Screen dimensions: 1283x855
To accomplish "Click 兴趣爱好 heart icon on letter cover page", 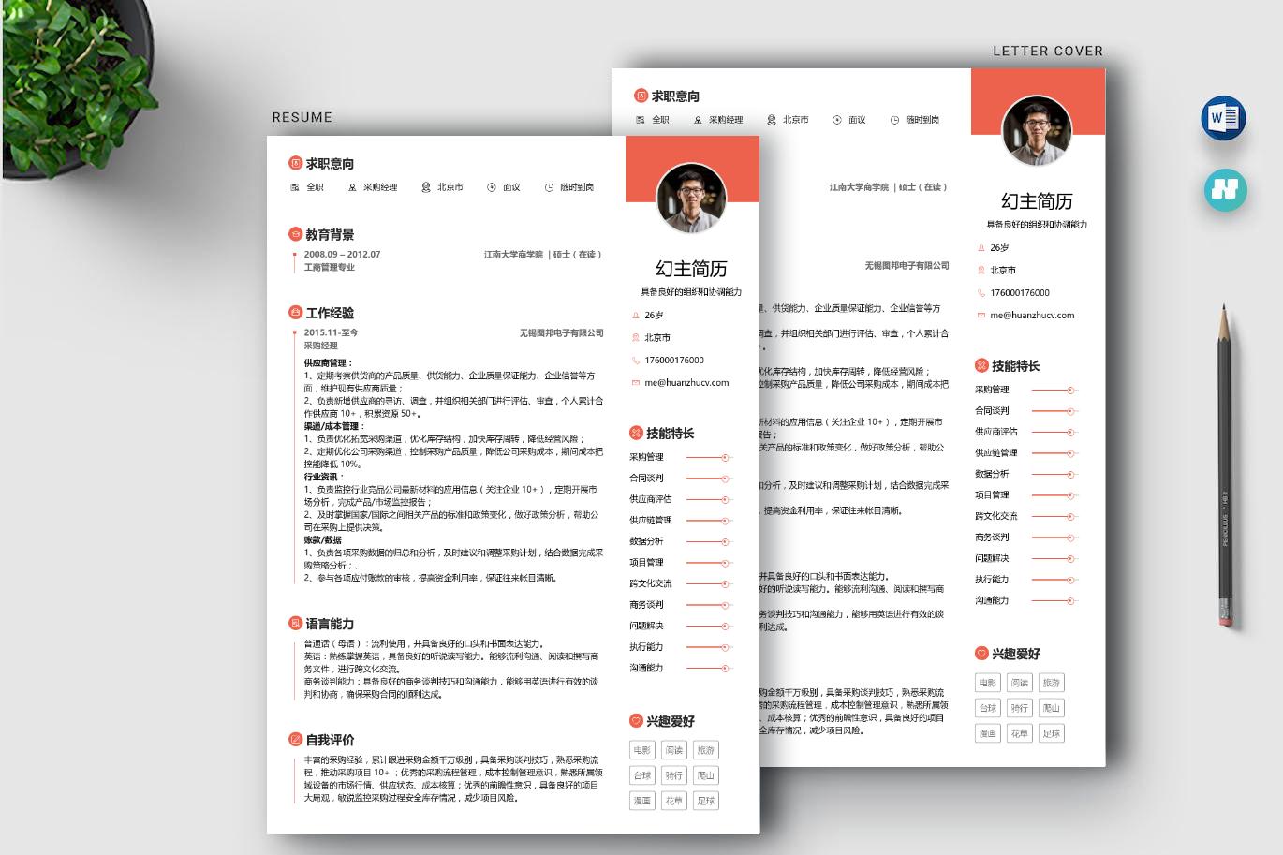I will [x=981, y=653].
